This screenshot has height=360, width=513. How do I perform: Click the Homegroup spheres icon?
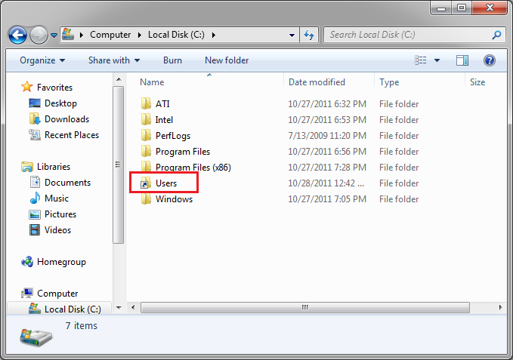(x=27, y=262)
